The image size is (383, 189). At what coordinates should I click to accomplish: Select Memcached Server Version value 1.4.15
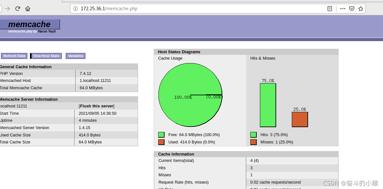click(x=85, y=128)
